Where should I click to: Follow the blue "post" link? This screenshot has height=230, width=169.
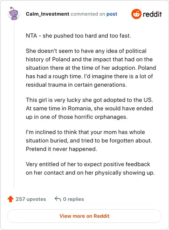(112, 14)
